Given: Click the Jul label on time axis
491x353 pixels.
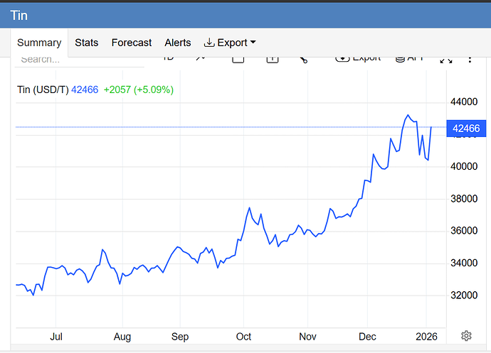Looking at the screenshot, I should [56, 337].
